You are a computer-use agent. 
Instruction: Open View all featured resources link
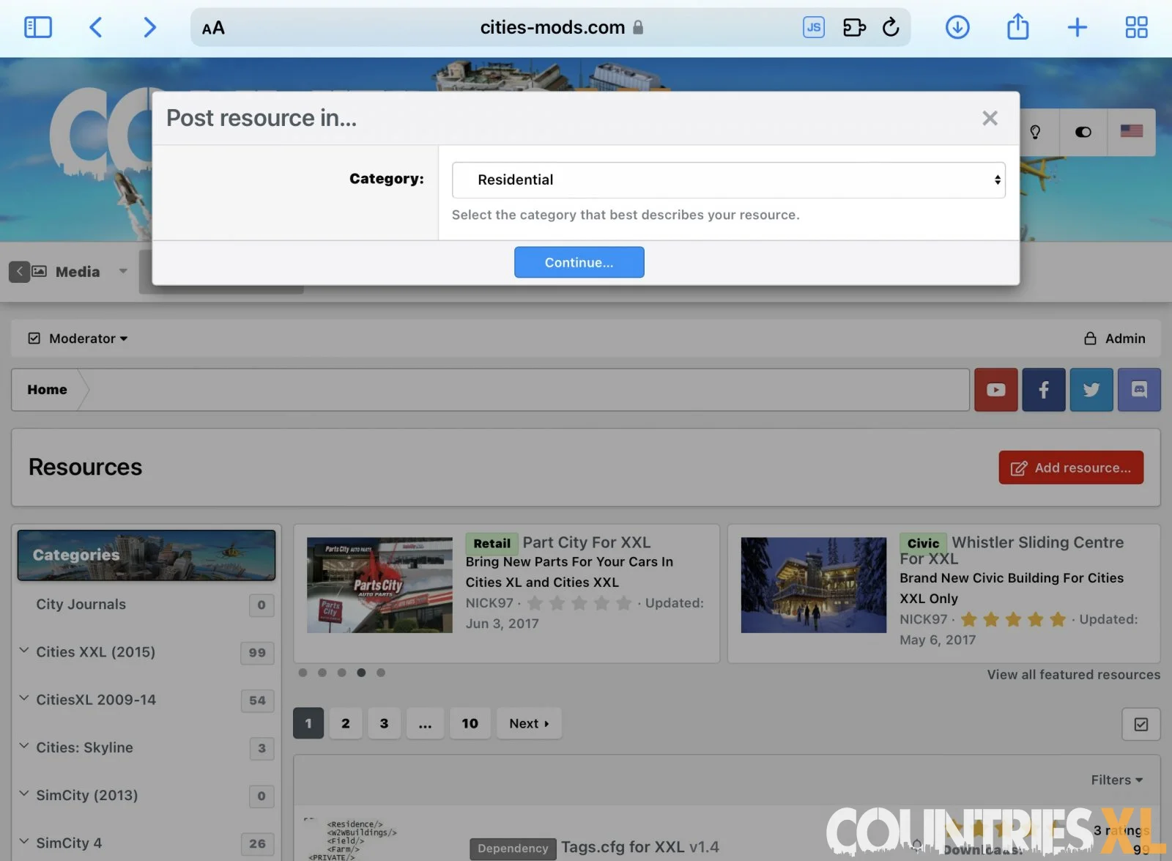(x=1073, y=675)
